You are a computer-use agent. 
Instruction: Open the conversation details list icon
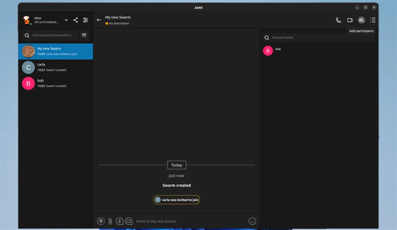click(x=373, y=20)
